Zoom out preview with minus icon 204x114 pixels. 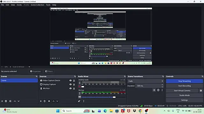2,67
